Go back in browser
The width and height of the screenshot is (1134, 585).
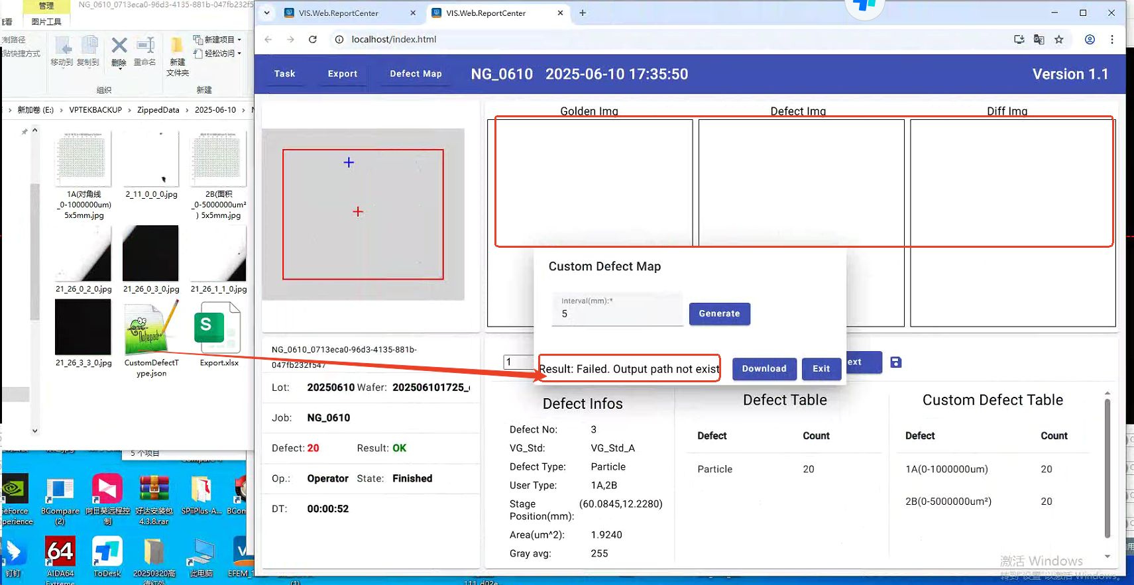pos(268,39)
